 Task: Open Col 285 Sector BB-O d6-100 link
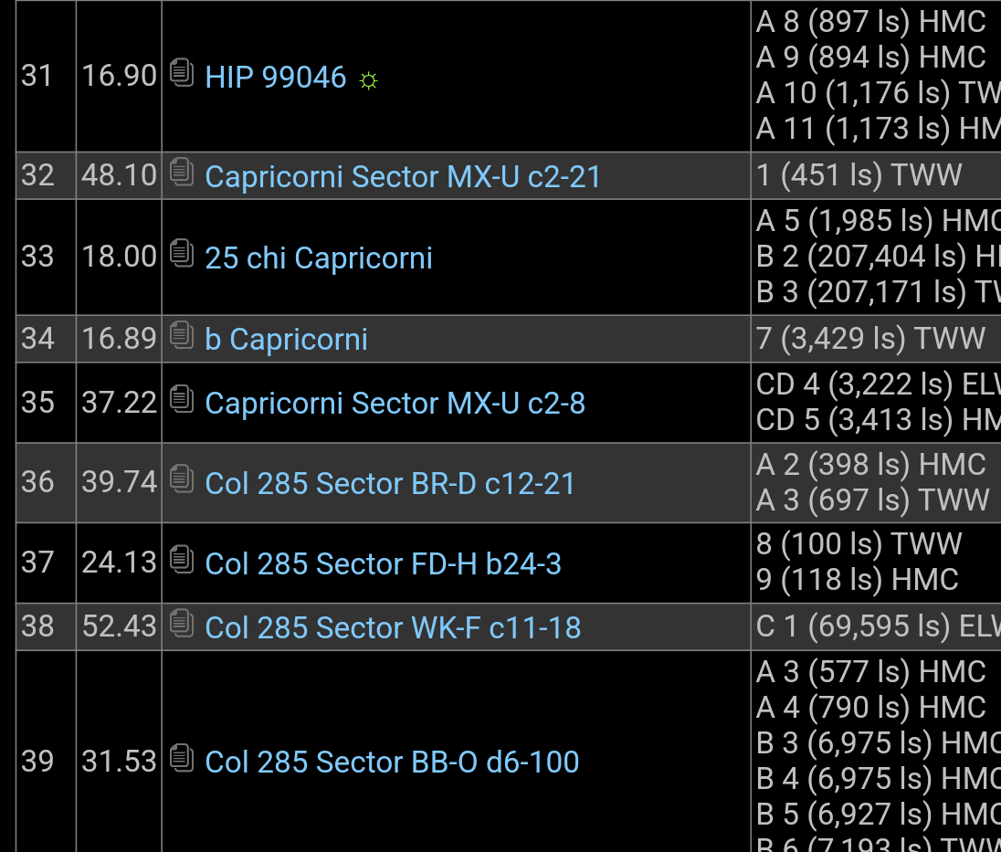(x=392, y=762)
